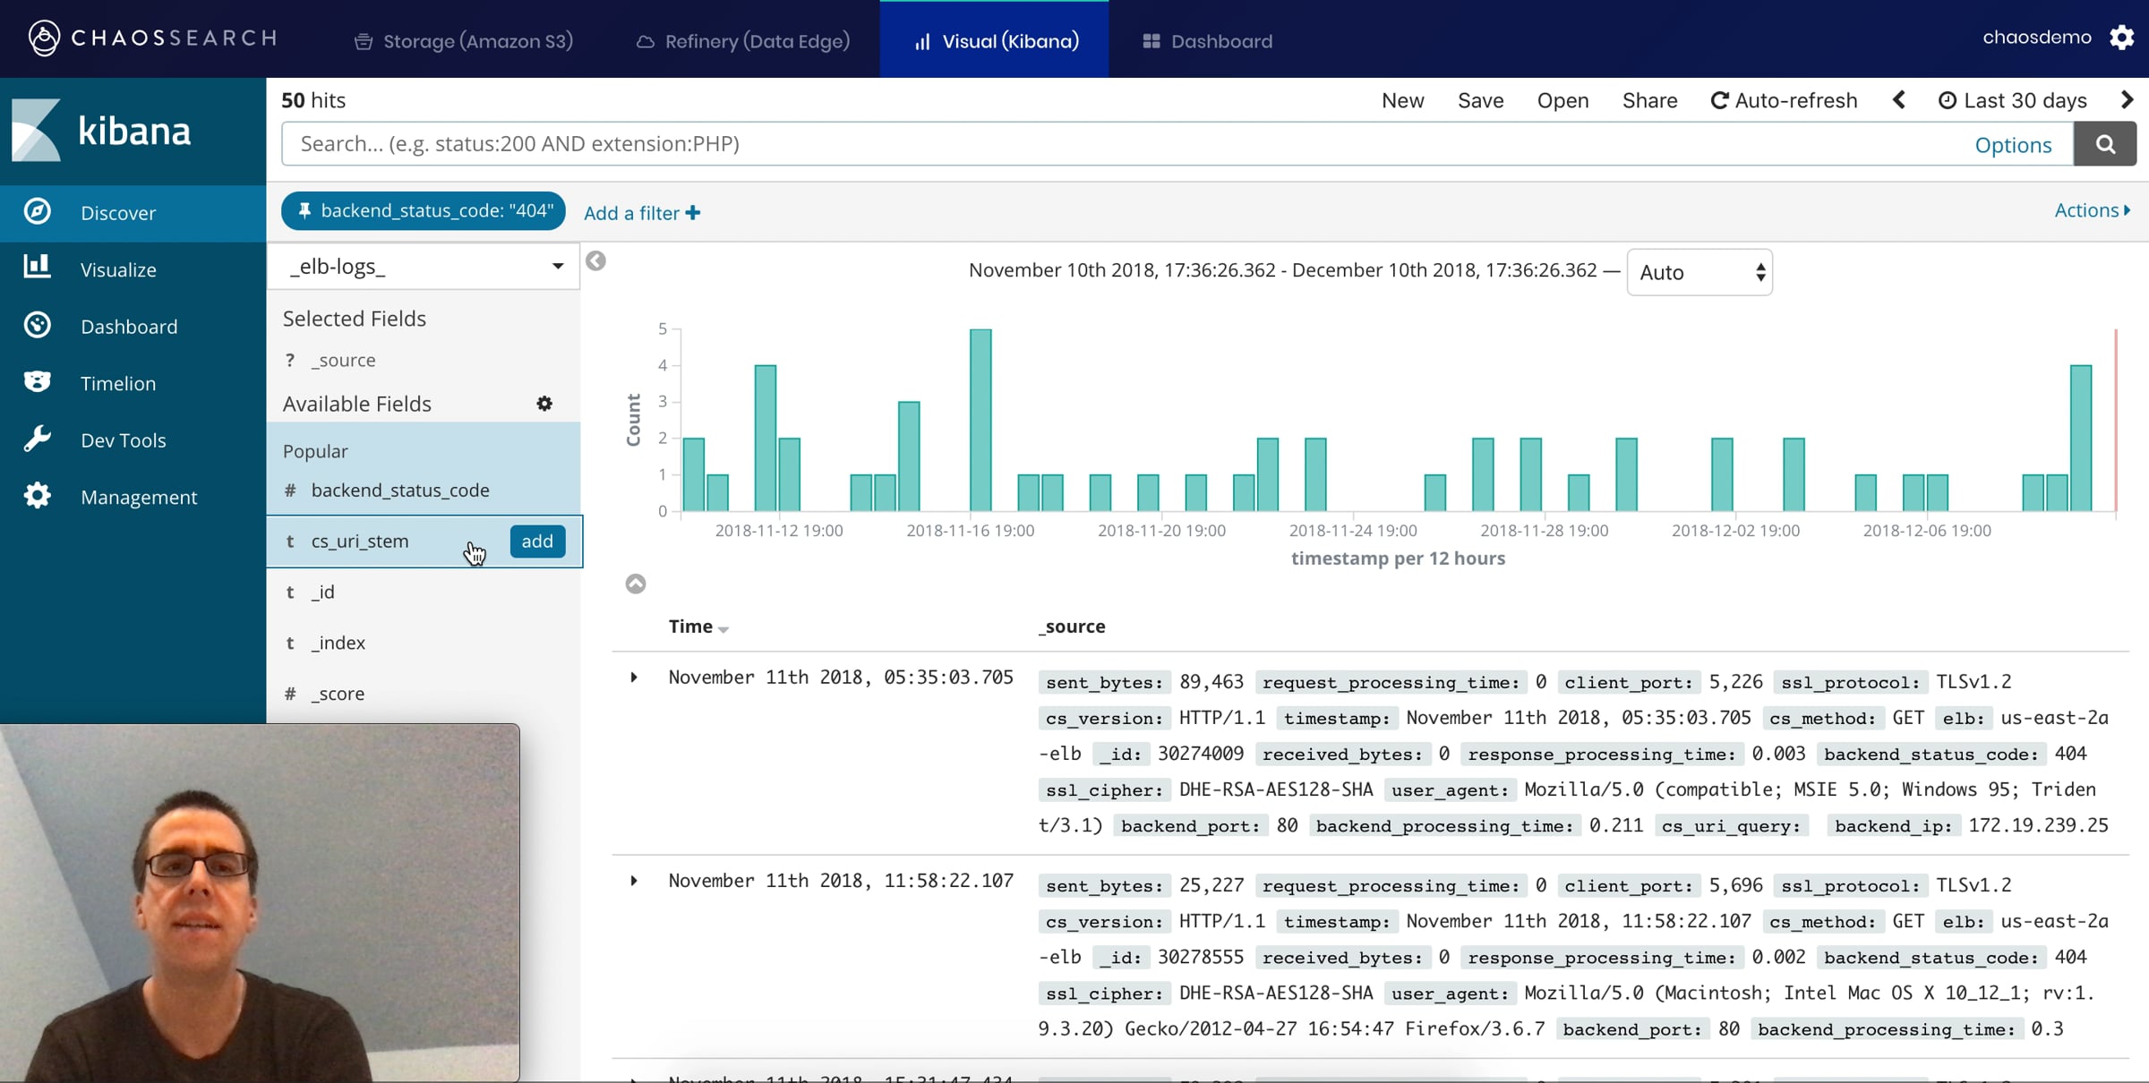
Task: Switch to Refinery (Data Edge) tab
Action: click(743, 41)
